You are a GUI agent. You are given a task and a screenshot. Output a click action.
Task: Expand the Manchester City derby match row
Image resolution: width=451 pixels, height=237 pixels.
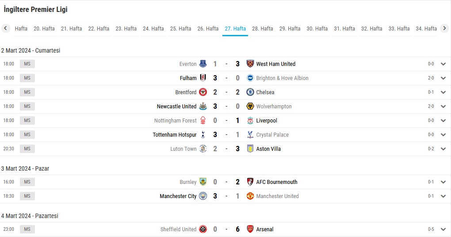tap(443, 196)
